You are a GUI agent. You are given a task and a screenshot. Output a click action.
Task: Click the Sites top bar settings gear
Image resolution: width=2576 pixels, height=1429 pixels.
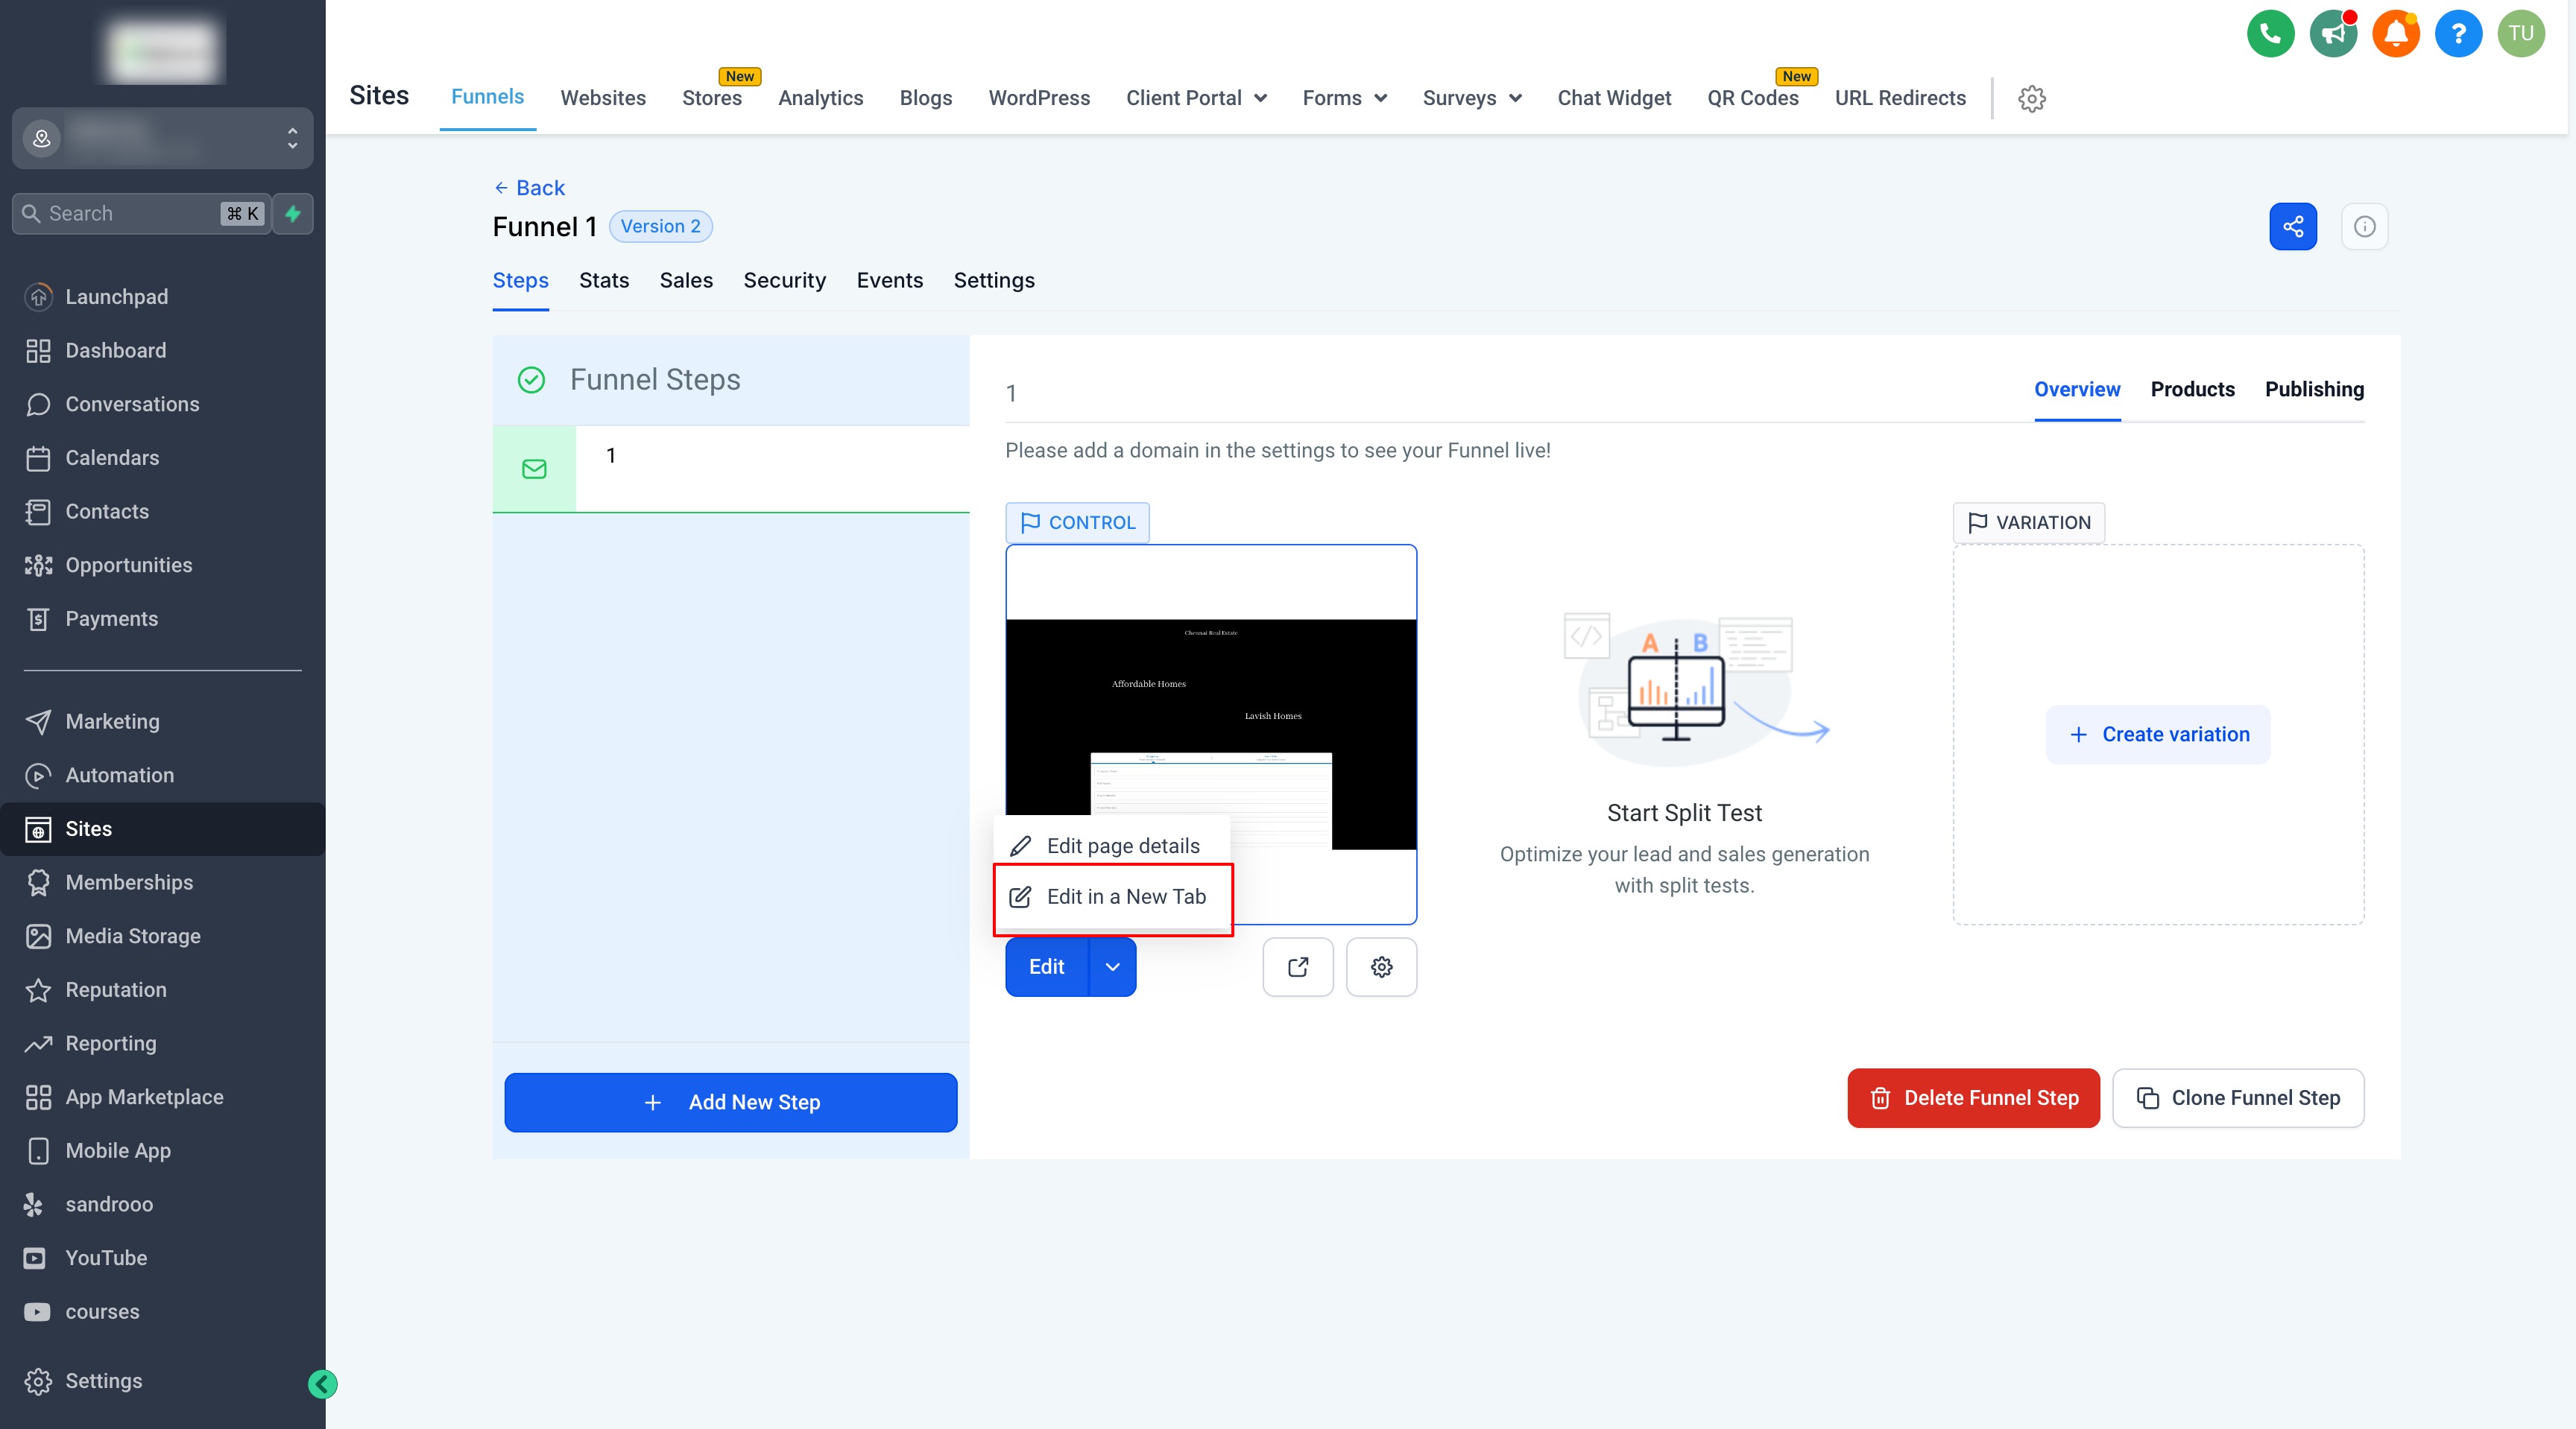tap(2031, 98)
